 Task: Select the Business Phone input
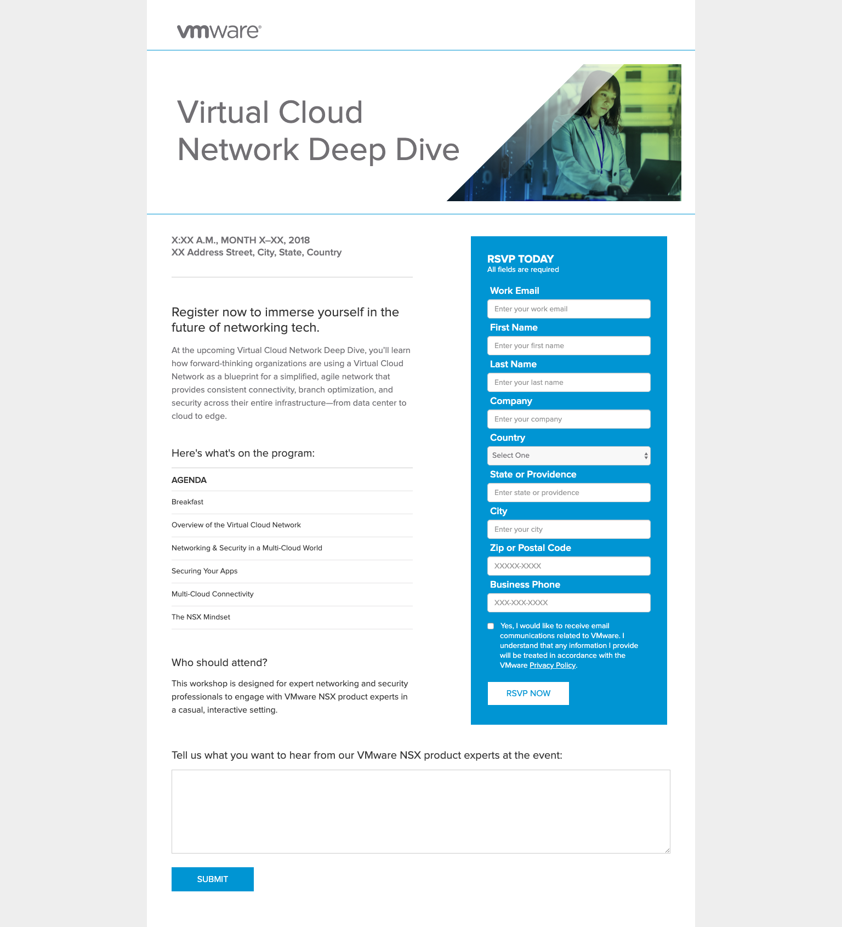coord(568,602)
